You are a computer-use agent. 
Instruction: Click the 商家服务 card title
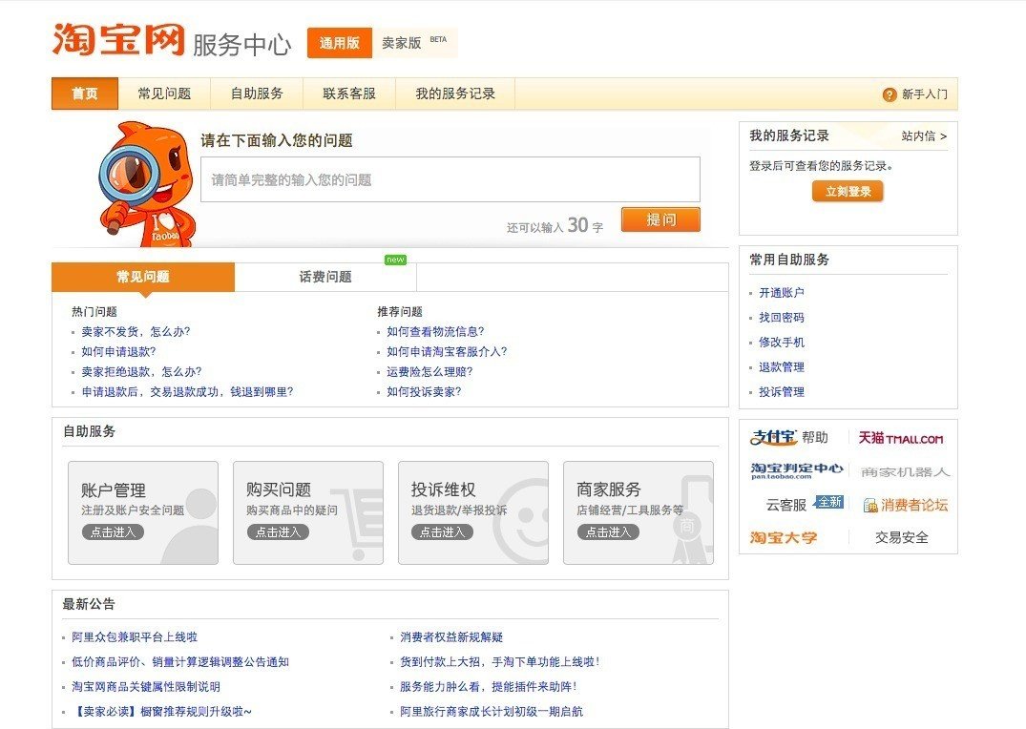pyautogui.click(x=609, y=489)
